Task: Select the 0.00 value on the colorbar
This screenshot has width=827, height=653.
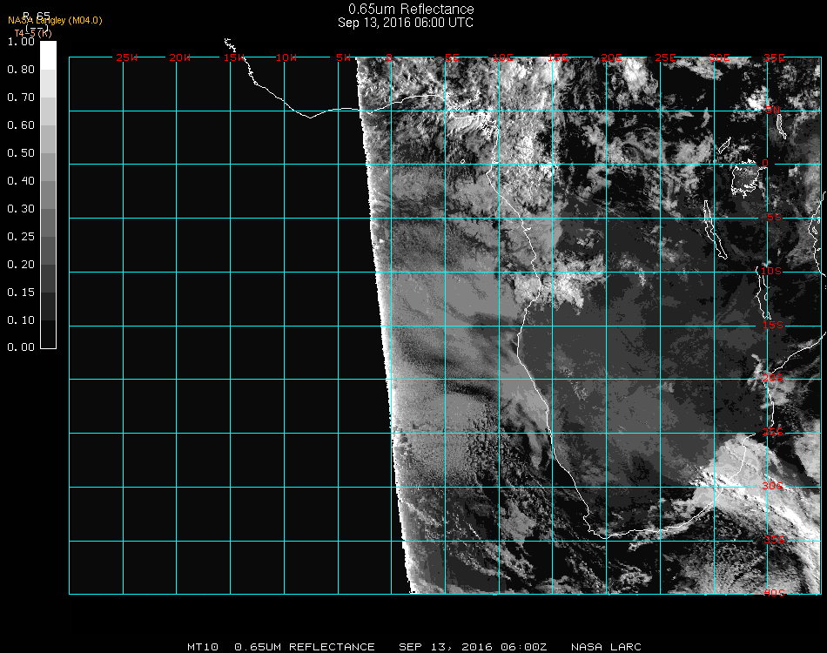Action: point(22,347)
